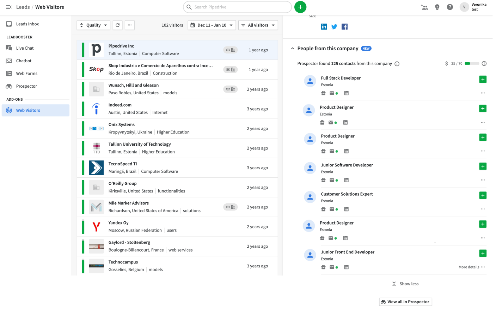The height and width of the screenshot is (310, 502).
Task: Refresh the visitors list
Action: pyautogui.click(x=118, y=25)
